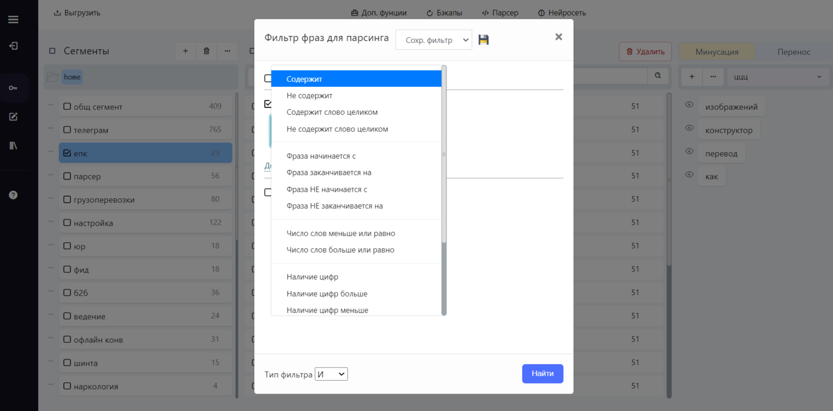
Task: Open the ццц list dropdown
Action: (778, 77)
